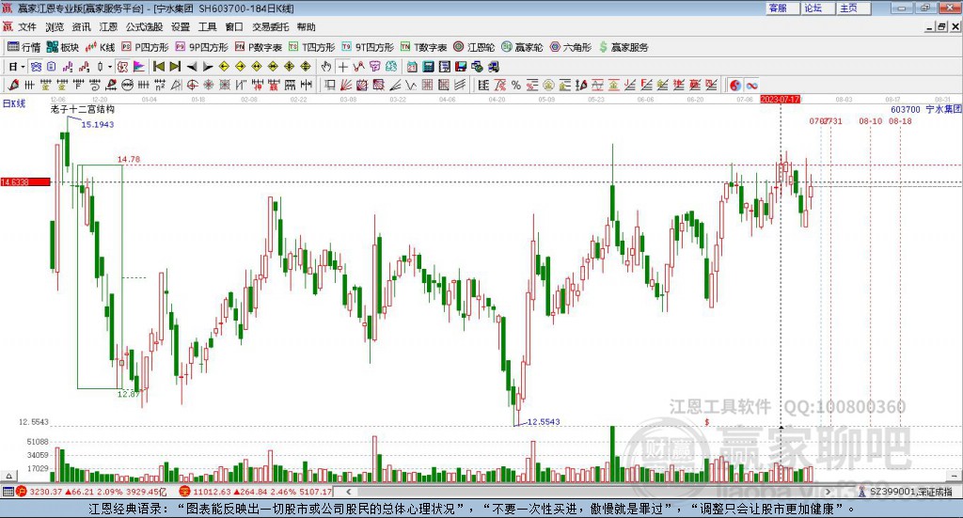963x518 pixels.
Task: Open the 9P四方形 tool
Action: tap(201, 47)
